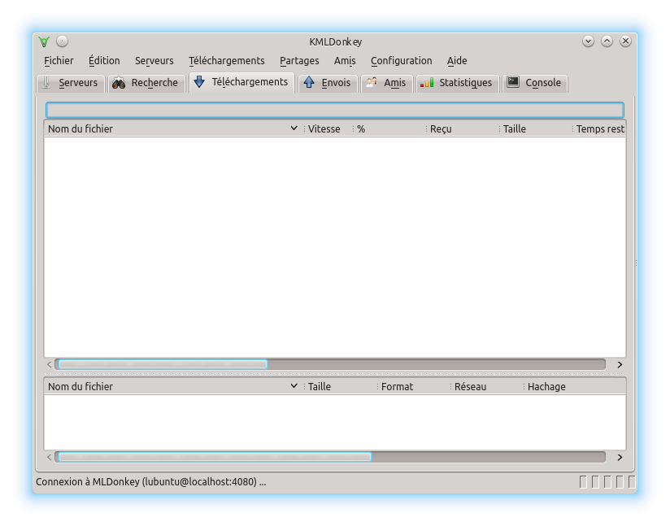Sort lower list by Taille column
This screenshot has height=526, width=670.
click(x=339, y=386)
